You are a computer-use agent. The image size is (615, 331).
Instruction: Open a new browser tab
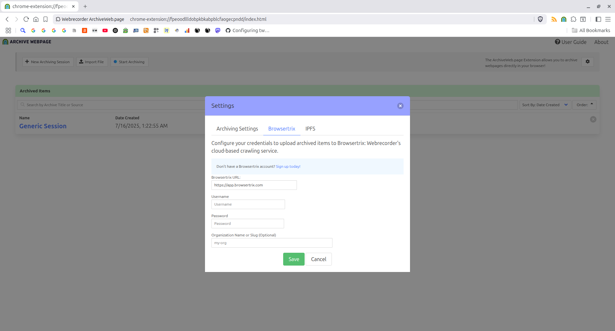point(85,6)
